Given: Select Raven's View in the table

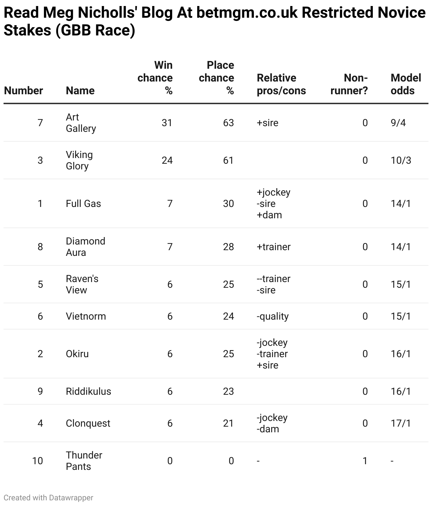Looking at the screenshot, I should click(82, 284).
